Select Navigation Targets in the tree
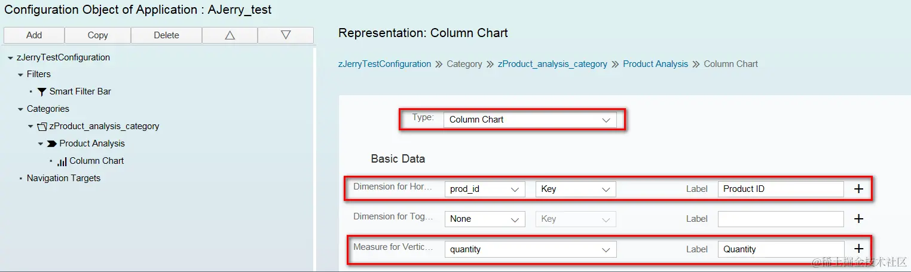Screen dimensions: 911x272 pyautogui.click(x=63, y=178)
